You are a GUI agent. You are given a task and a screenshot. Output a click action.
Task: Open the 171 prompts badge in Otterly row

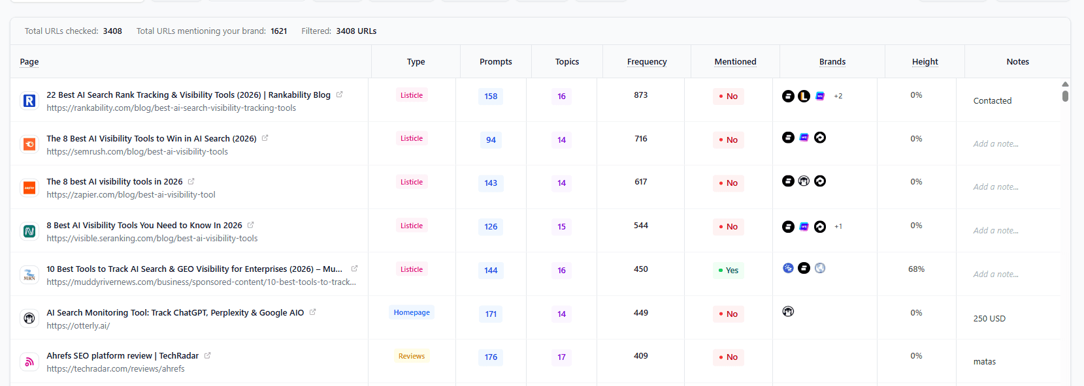pyautogui.click(x=491, y=314)
